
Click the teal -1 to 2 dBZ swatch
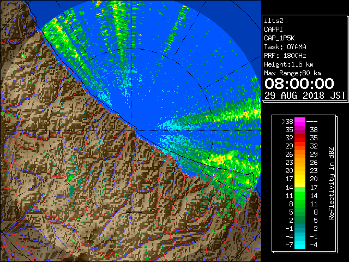300,228
